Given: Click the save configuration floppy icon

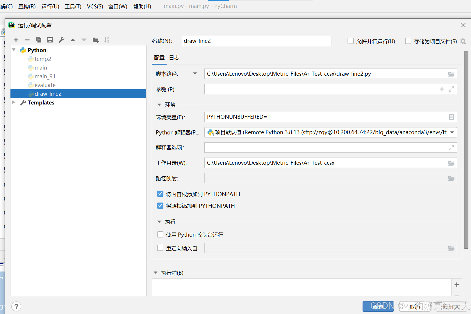Looking at the screenshot, I should click(x=50, y=40).
